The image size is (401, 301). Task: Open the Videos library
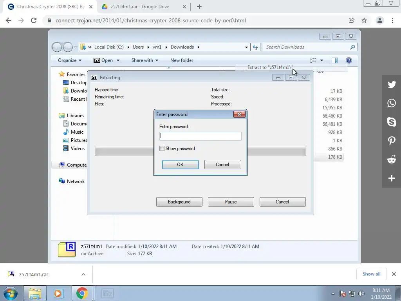(78, 149)
